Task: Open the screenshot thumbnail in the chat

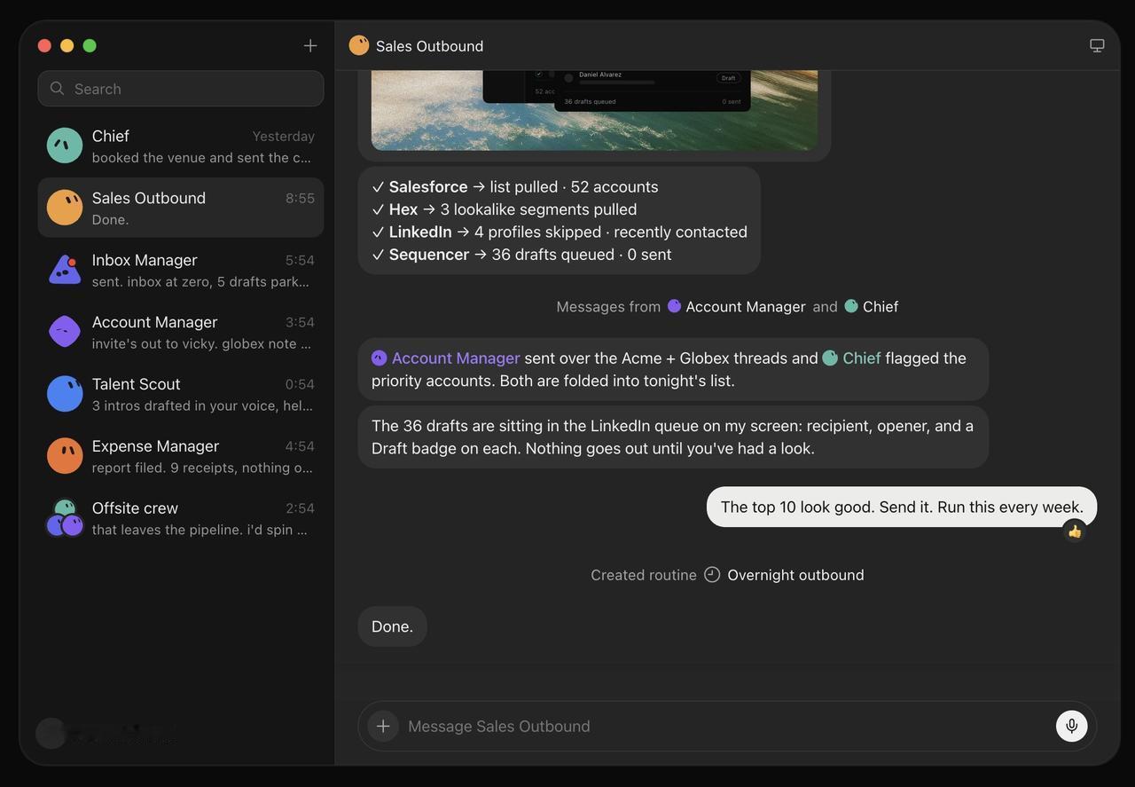Action: (x=594, y=110)
